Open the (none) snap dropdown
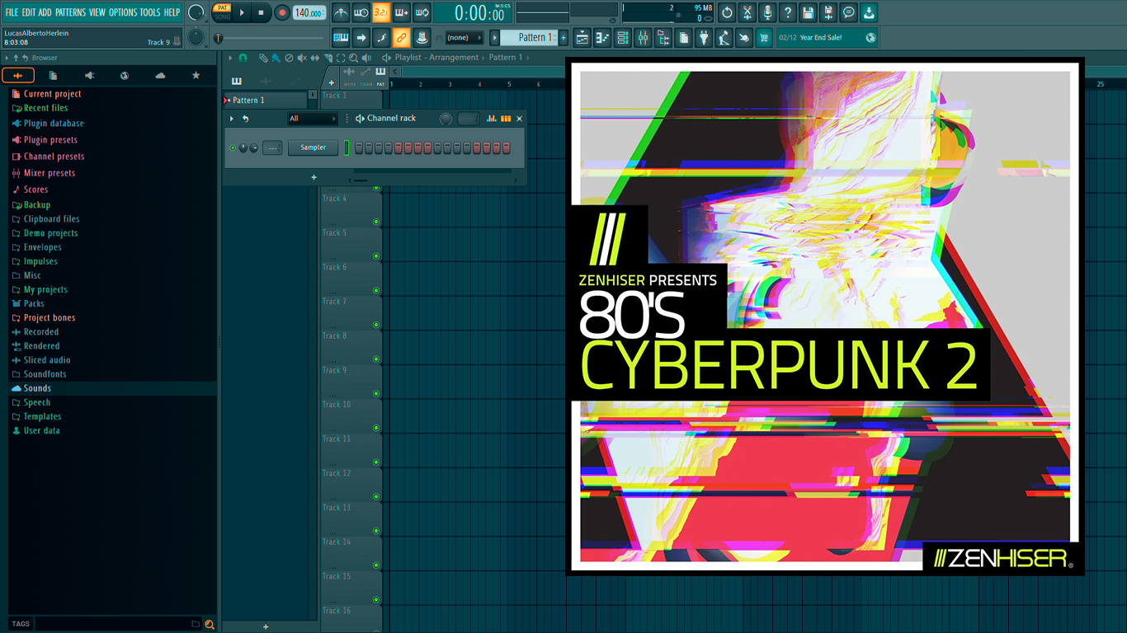This screenshot has width=1127, height=633. coord(463,37)
